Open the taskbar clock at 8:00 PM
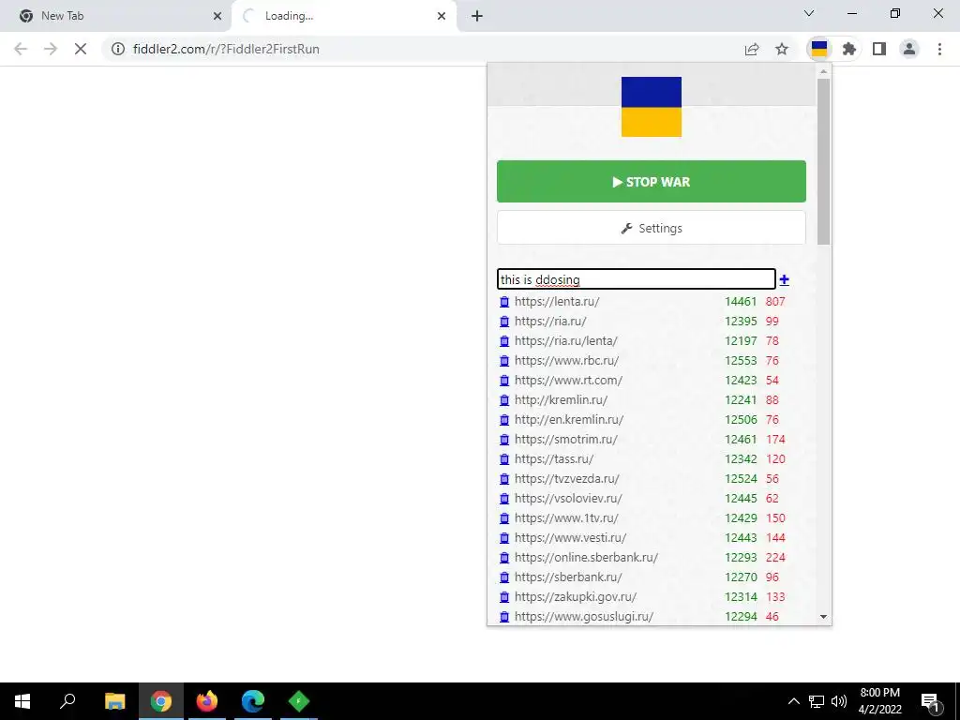This screenshot has width=960, height=720. [x=879, y=701]
